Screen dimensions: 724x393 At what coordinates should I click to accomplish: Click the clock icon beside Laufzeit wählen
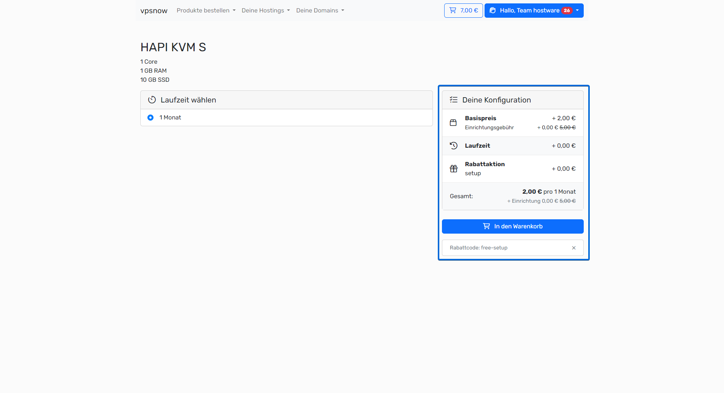[152, 100]
